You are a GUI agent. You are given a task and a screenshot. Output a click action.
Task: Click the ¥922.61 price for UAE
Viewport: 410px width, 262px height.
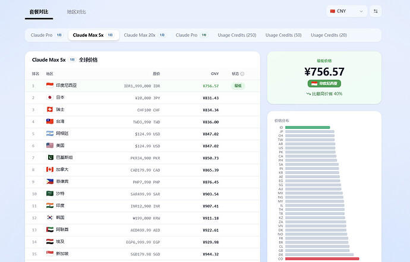211,230
